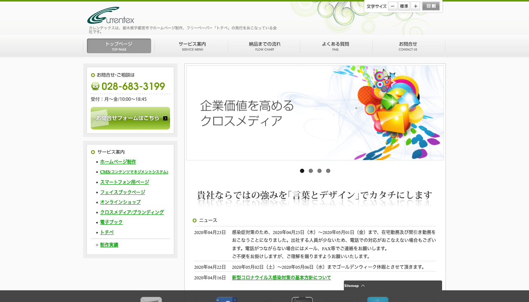Open お問合せ contact us page

[x=408, y=46]
